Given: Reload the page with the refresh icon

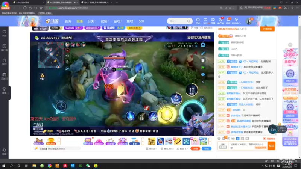Looking at the screenshot, I should [25, 8].
